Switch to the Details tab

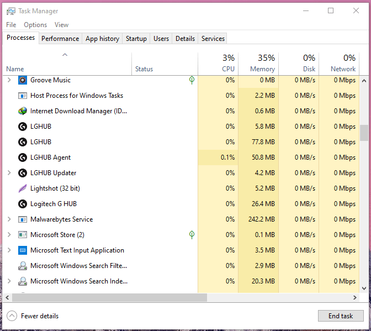point(185,39)
